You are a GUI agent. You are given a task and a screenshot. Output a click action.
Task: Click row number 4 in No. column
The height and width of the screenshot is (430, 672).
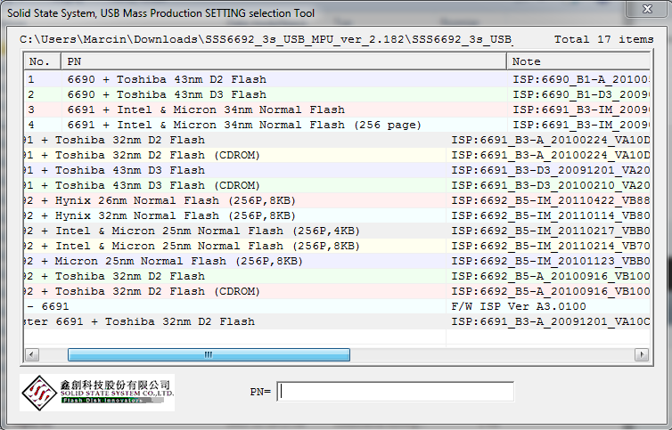coord(31,125)
